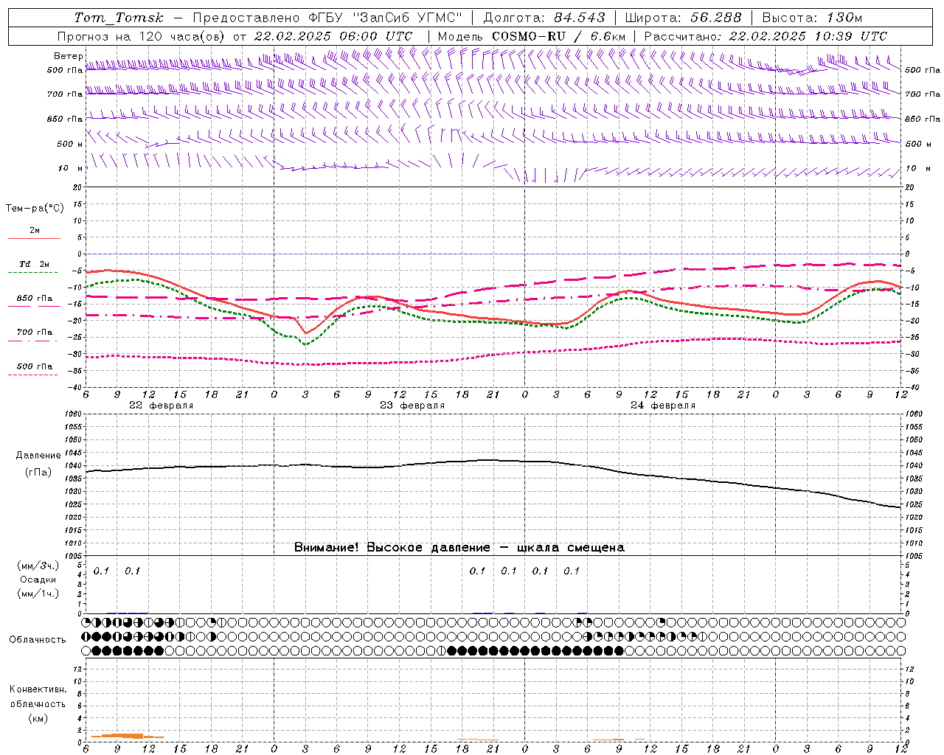
Task: Click the Предоставлено ФГБУ "ЗапСиб УГМС" provider text
Action: [327, 18]
